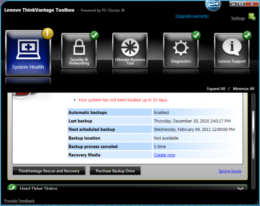Maximize the Toolbox window
Viewport: 260px width, 206px height.
[241, 4]
